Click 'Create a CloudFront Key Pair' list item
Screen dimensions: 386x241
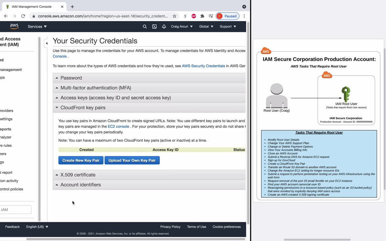(286, 164)
